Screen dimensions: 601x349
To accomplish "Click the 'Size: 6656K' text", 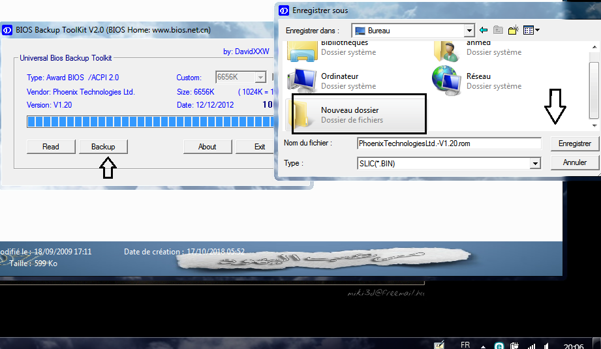I will pos(196,92).
